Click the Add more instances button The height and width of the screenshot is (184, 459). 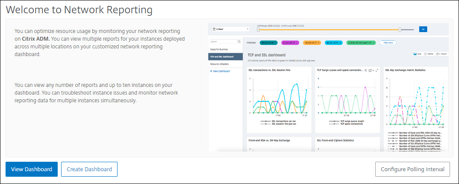click(388, 43)
